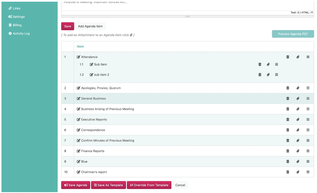
Task: Attach a file to Finance Reports
Action: click(x=298, y=151)
